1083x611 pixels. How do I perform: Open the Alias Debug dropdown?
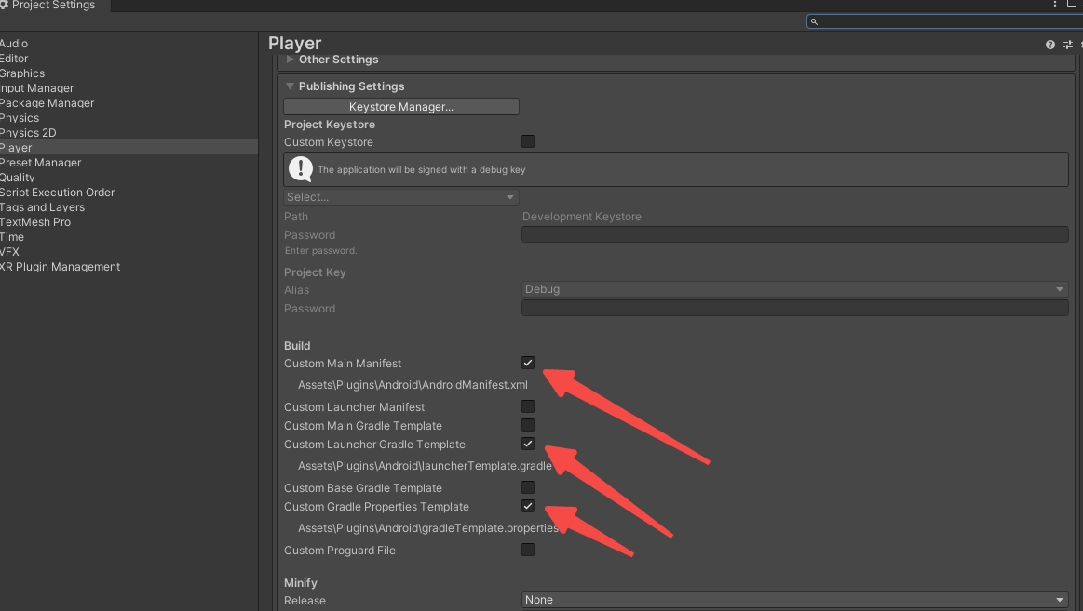click(794, 289)
